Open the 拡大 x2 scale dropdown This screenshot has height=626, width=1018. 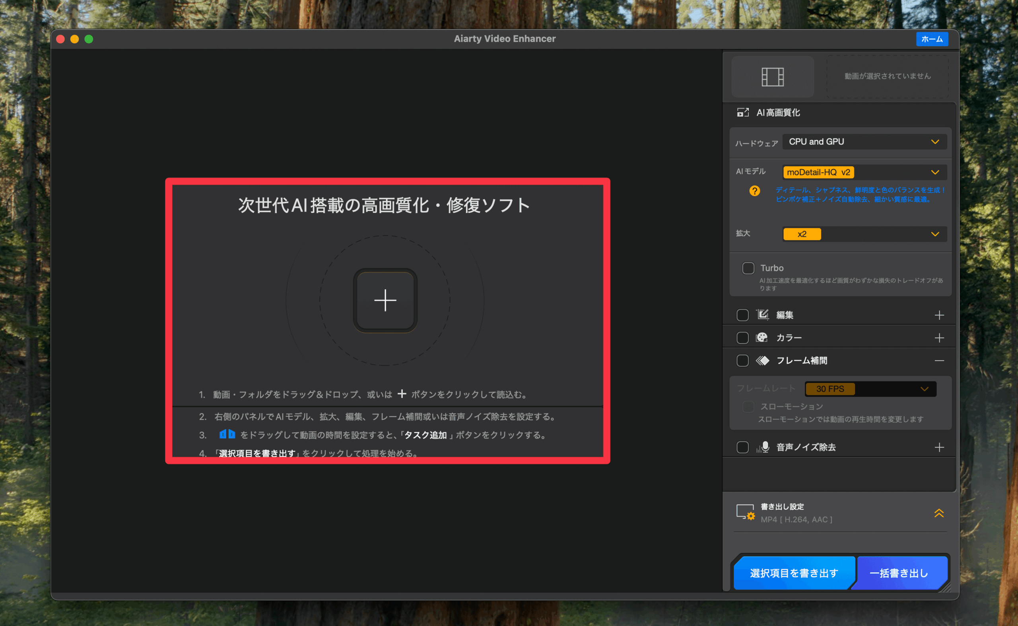(x=864, y=234)
